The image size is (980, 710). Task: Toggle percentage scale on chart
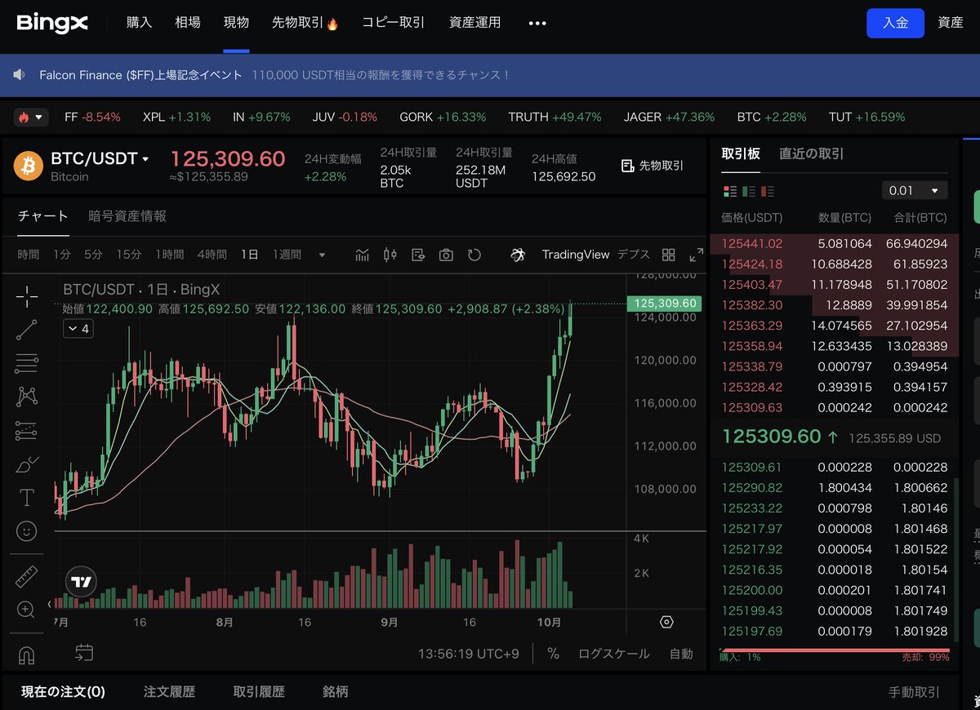tap(553, 654)
